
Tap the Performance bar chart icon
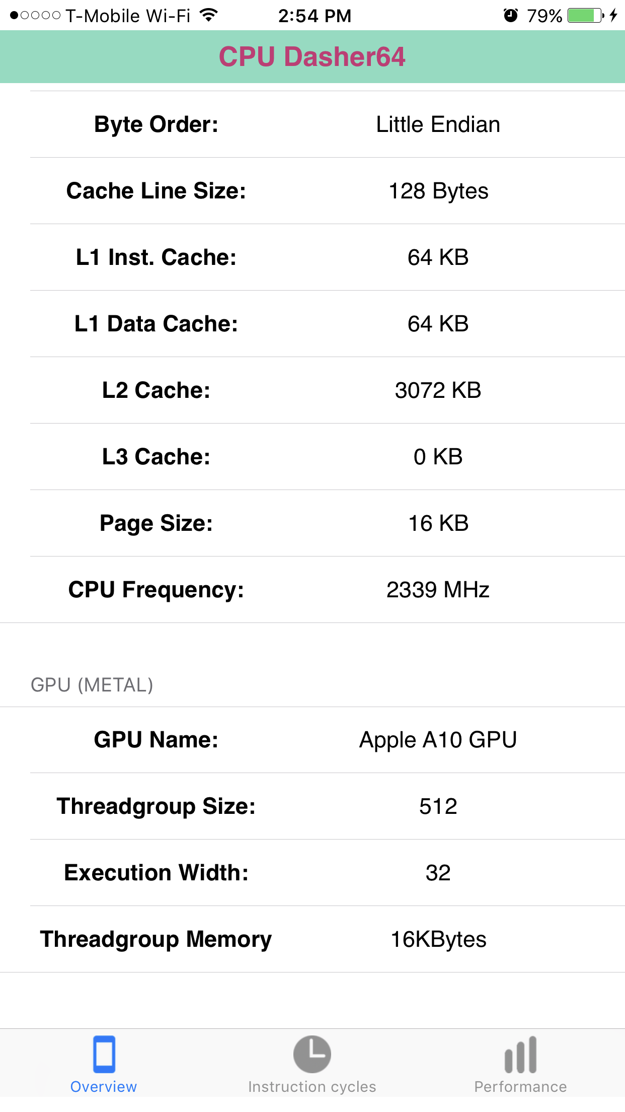520,1055
